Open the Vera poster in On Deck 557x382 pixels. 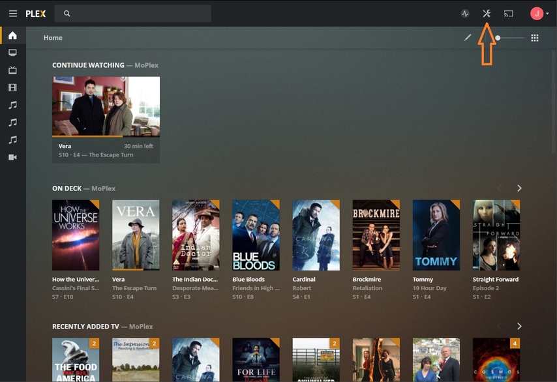(136, 235)
